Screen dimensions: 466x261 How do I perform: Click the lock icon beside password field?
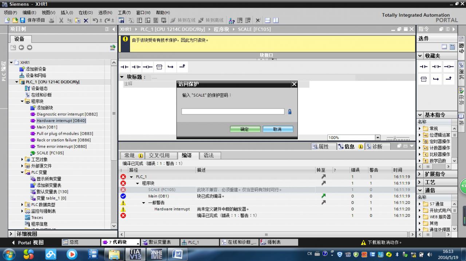coord(290,112)
